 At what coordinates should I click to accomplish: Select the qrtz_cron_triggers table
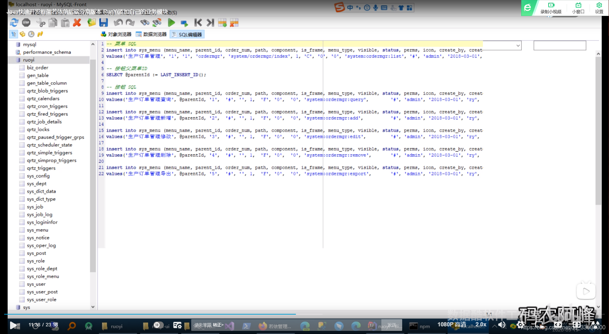coord(47,106)
